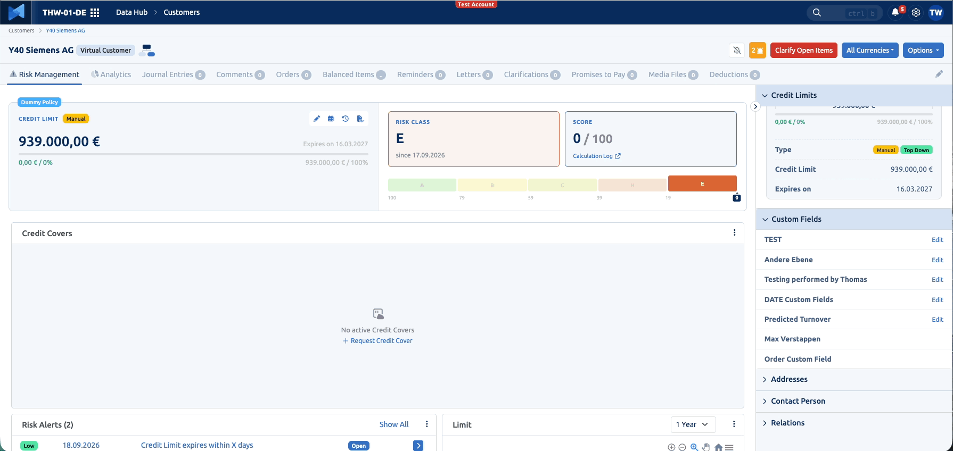Expand the Contact Person section
The image size is (953, 451).
click(x=854, y=401)
